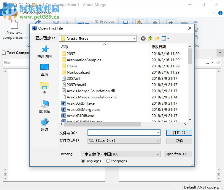Select Araxis.Merge.Foundation.dll
Screen dimensions: 224x190
(88, 91)
